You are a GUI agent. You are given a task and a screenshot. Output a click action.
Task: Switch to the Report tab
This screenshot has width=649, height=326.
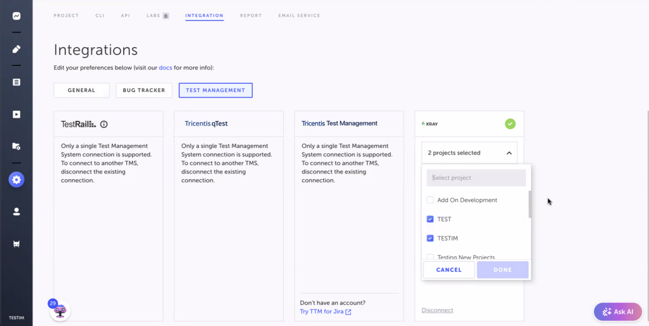pos(251,16)
